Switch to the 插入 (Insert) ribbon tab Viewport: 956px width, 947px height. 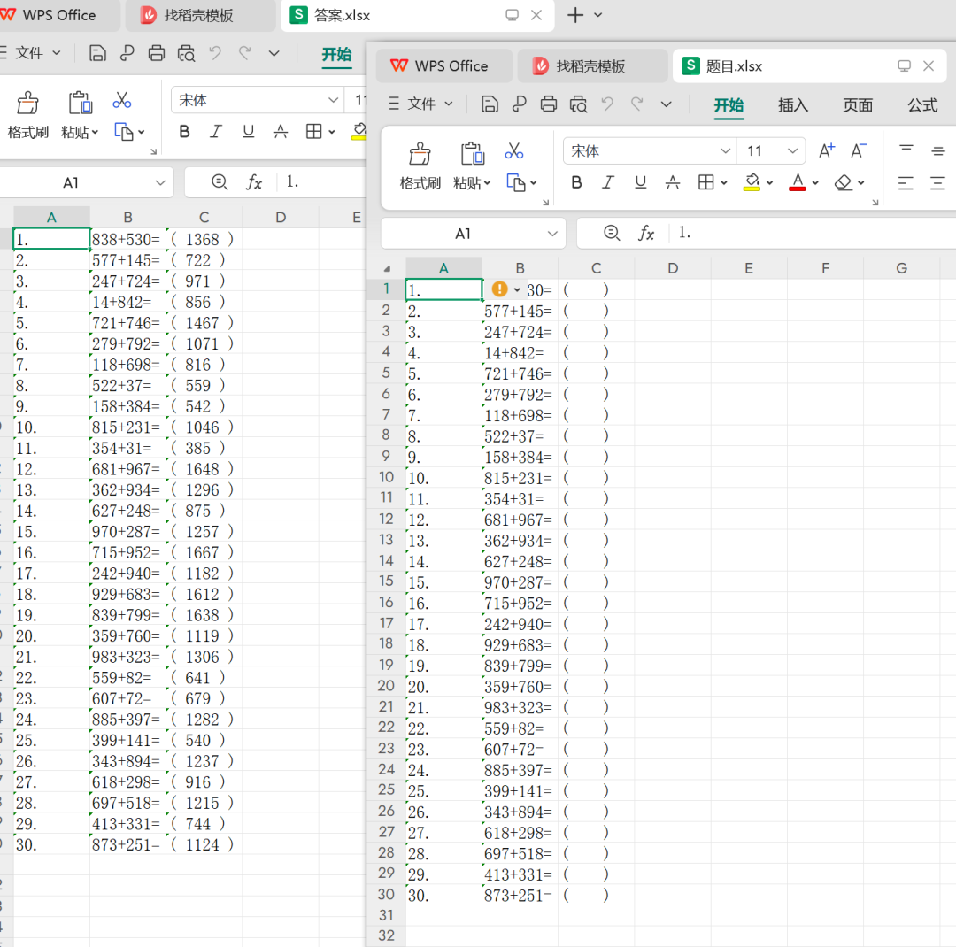tap(792, 104)
